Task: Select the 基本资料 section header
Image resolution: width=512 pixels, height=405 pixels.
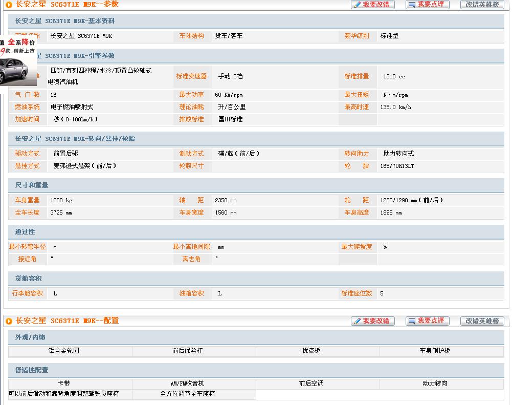Action: coord(64,21)
